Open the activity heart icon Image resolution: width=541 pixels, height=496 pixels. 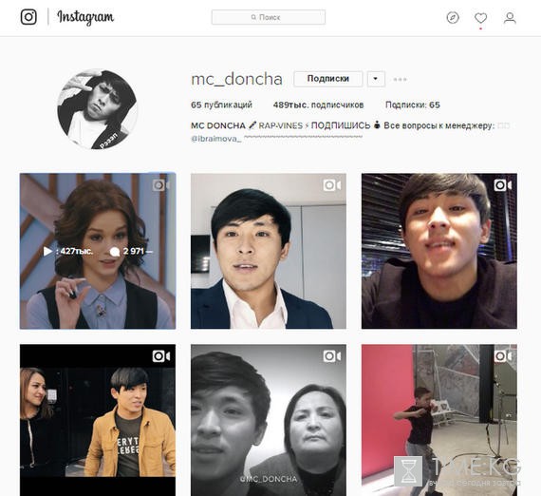pyautogui.click(x=480, y=18)
